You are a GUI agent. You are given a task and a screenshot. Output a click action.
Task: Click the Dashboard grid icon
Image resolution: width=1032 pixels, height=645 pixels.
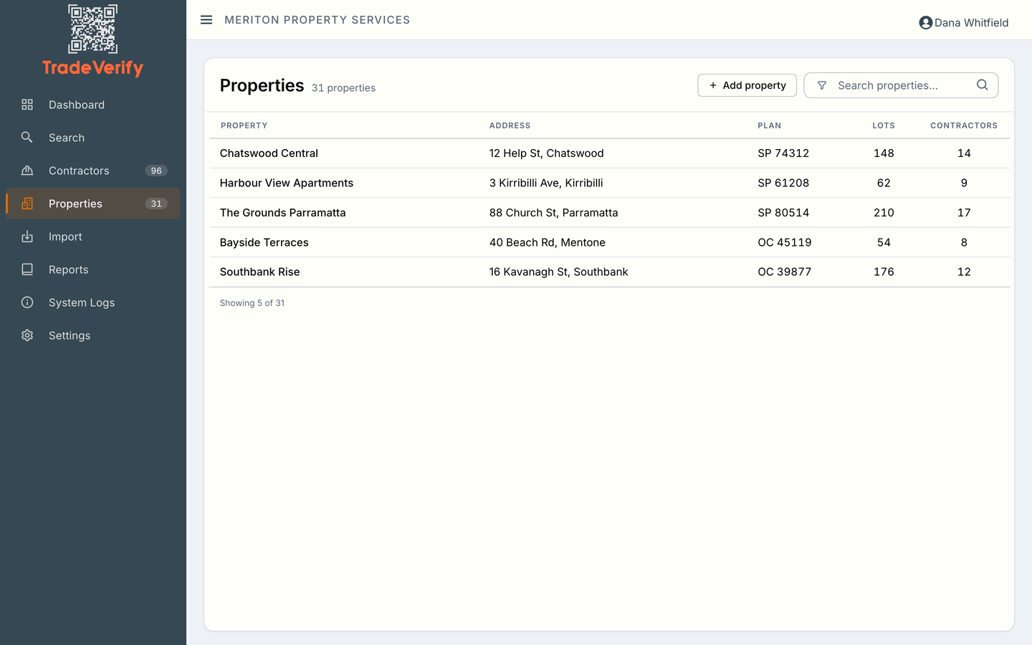[x=27, y=105]
